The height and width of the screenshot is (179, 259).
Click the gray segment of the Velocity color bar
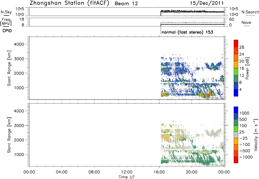236,135
